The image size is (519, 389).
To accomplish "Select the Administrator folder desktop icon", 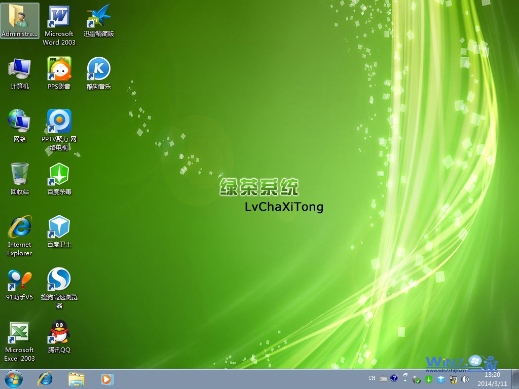I will coord(20,20).
